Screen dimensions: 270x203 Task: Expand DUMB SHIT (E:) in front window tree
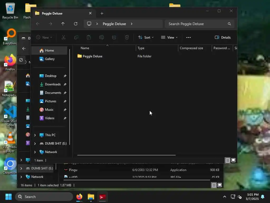click(35, 144)
